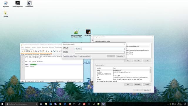Close the Neue Benutzervariable dialog
This screenshot has height=106, width=188.
pyautogui.click(x=124, y=44)
